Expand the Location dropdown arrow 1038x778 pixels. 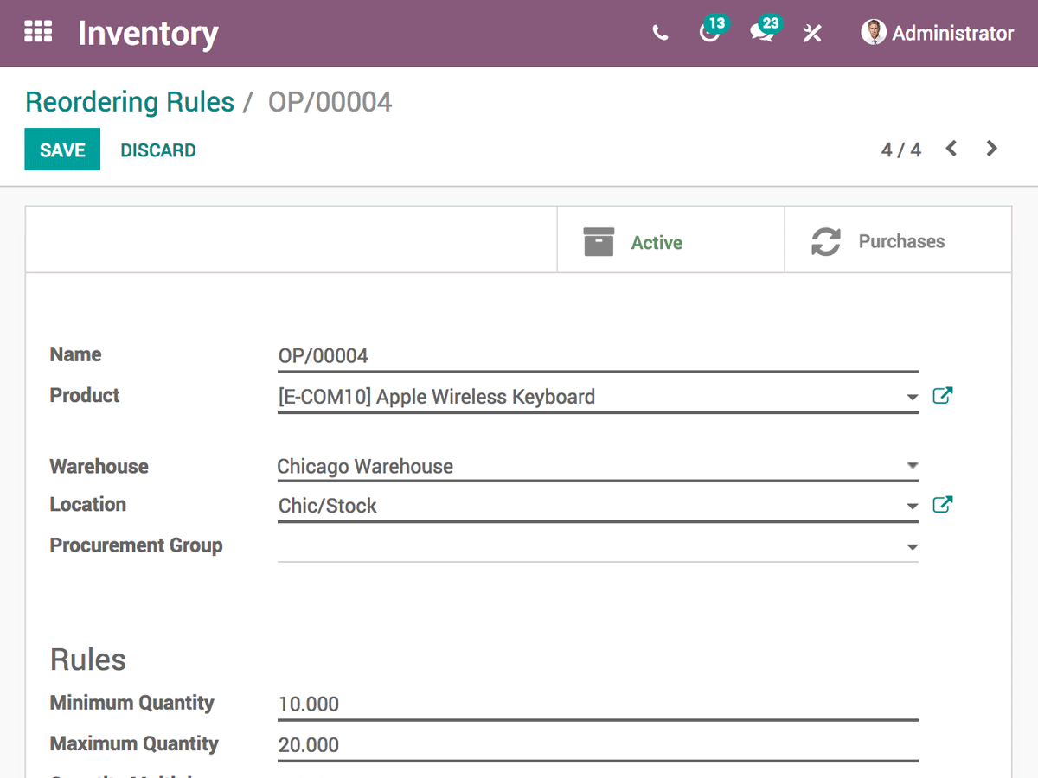912,507
